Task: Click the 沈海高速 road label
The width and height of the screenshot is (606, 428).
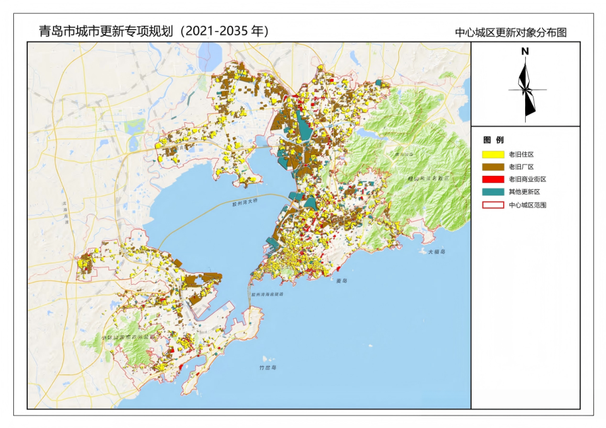Action: pos(65,213)
